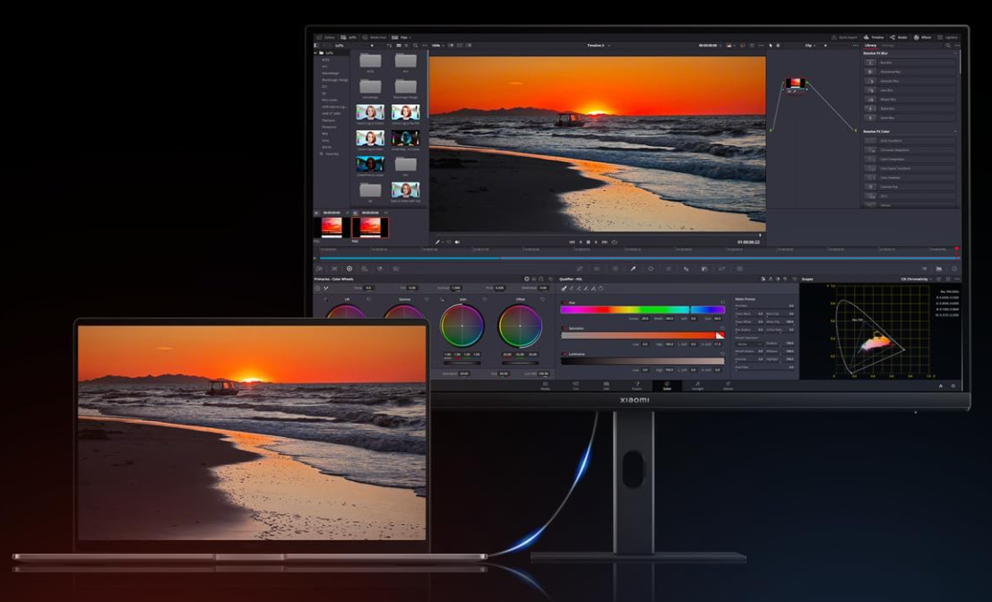992x602 pixels.
Task: Collapse the Resolve FX Color section
Action: click(x=955, y=132)
